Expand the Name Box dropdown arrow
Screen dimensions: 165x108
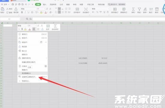click(x=19, y=19)
